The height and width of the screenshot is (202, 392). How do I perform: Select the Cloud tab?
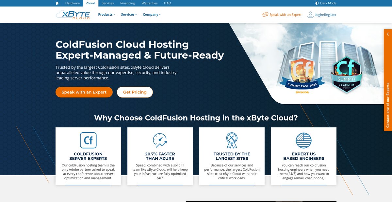click(91, 3)
